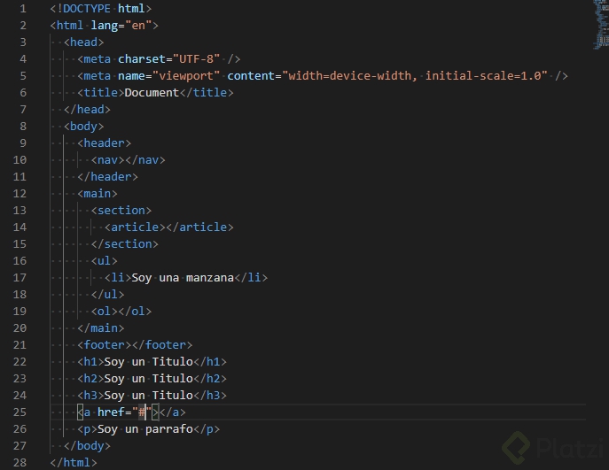
Task: Click the opening head tag
Action: point(83,42)
